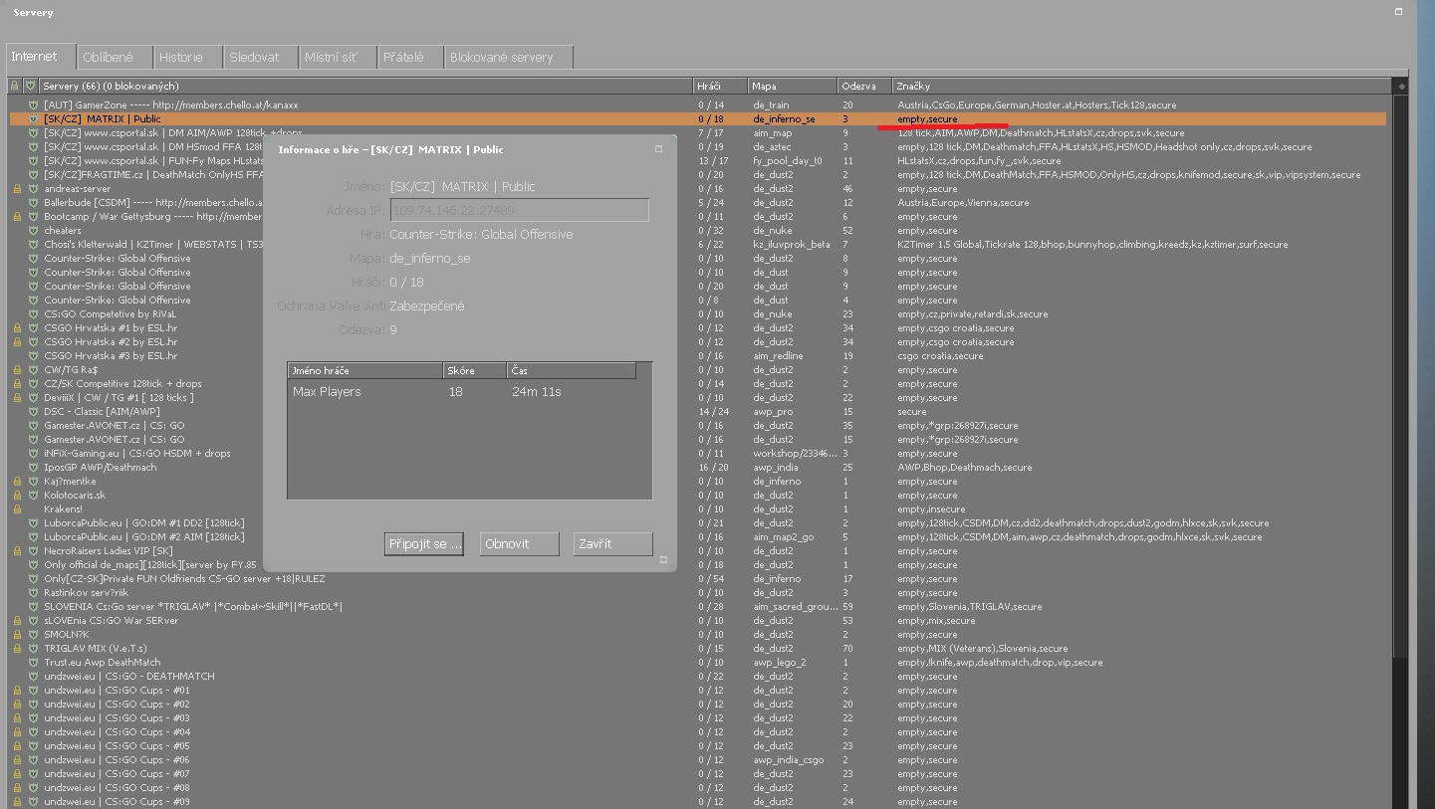Screen dimensions: 1435x809
Task: Open the Blokované servery tab
Action: [x=509, y=58]
